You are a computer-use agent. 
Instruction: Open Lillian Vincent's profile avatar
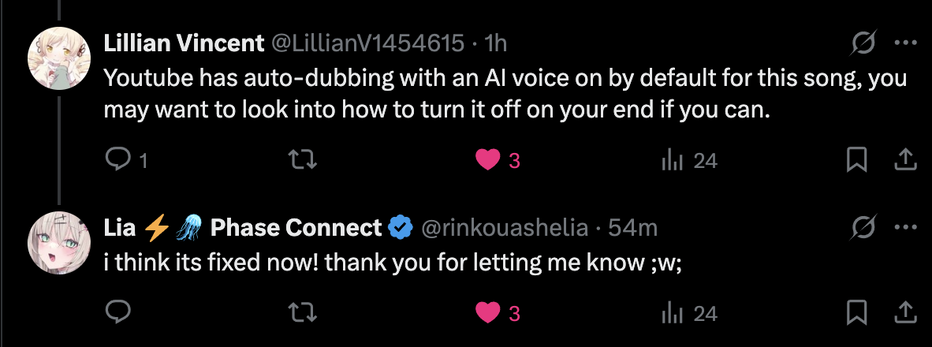(x=59, y=58)
